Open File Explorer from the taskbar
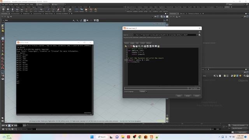249x140 pixels. pyautogui.click(x=123, y=137)
